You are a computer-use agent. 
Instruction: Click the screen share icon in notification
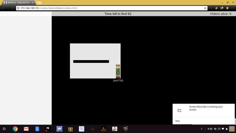(x=179, y=110)
